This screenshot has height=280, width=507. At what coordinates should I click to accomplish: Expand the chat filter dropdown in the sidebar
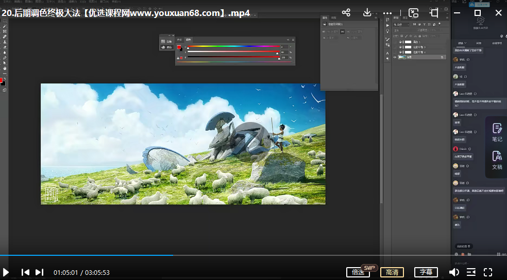(462, 43)
